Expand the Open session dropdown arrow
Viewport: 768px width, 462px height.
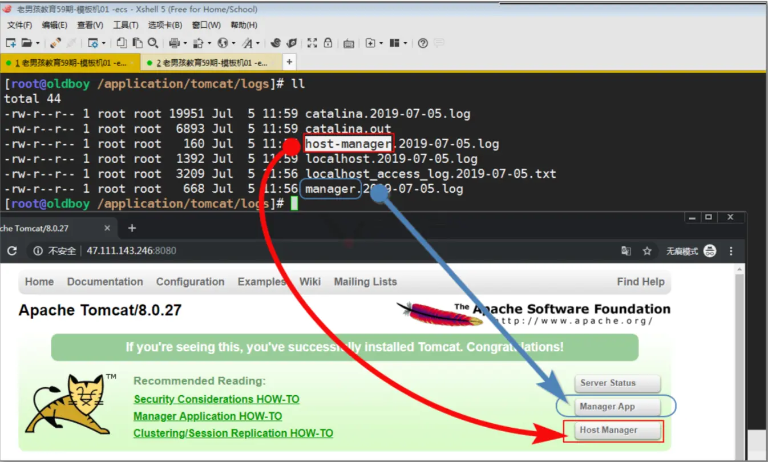(x=38, y=43)
